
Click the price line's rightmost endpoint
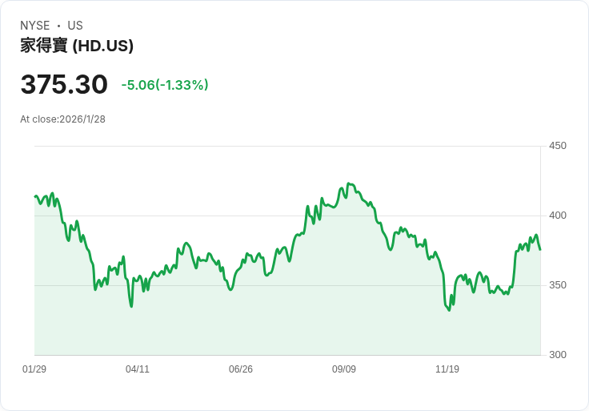point(540,249)
